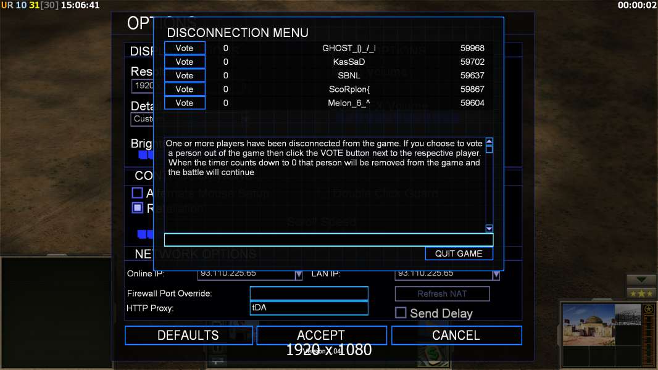Click player name ScoRpIon{ in the list

coord(349,89)
